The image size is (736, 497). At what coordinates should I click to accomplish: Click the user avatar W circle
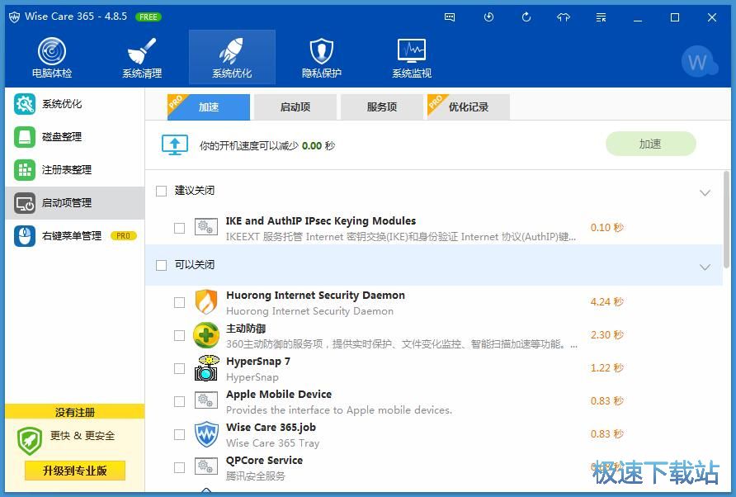point(699,61)
